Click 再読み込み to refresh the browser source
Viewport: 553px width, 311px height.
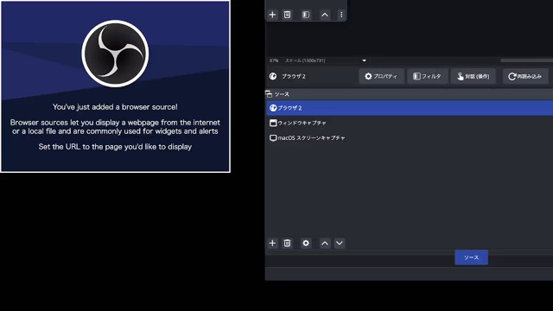pos(525,76)
